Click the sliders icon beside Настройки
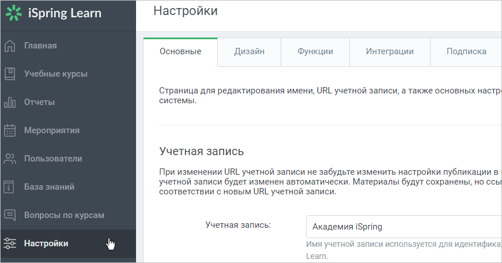The image size is (502, 263). coord(10,243)
